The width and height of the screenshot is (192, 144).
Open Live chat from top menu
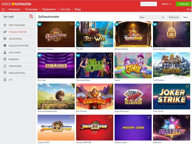(x=65, y=9)
